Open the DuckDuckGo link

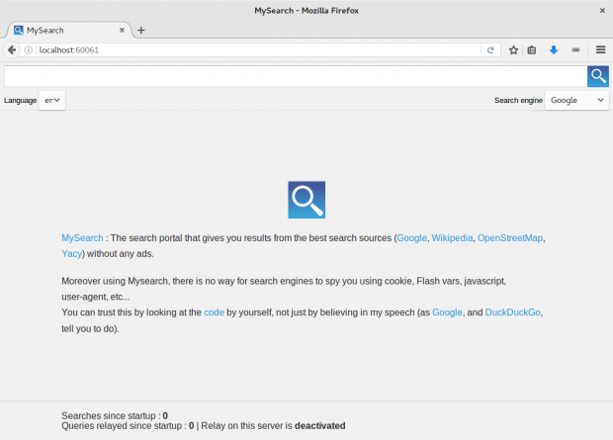point(512,312)
